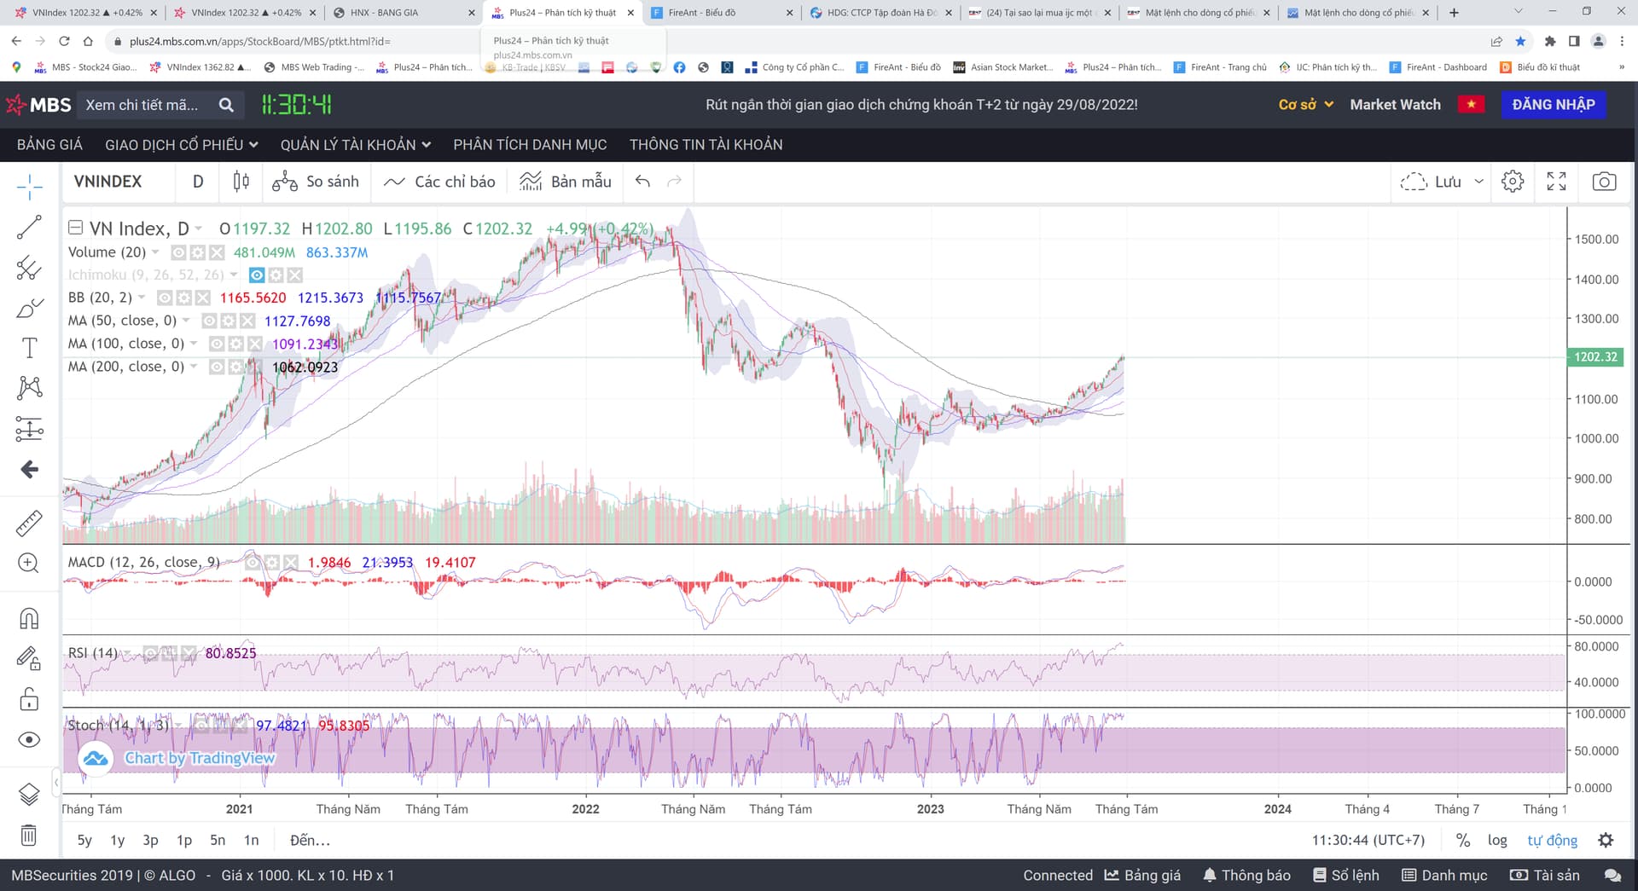Toggle percent scale on price axis

pos(1463,841)
